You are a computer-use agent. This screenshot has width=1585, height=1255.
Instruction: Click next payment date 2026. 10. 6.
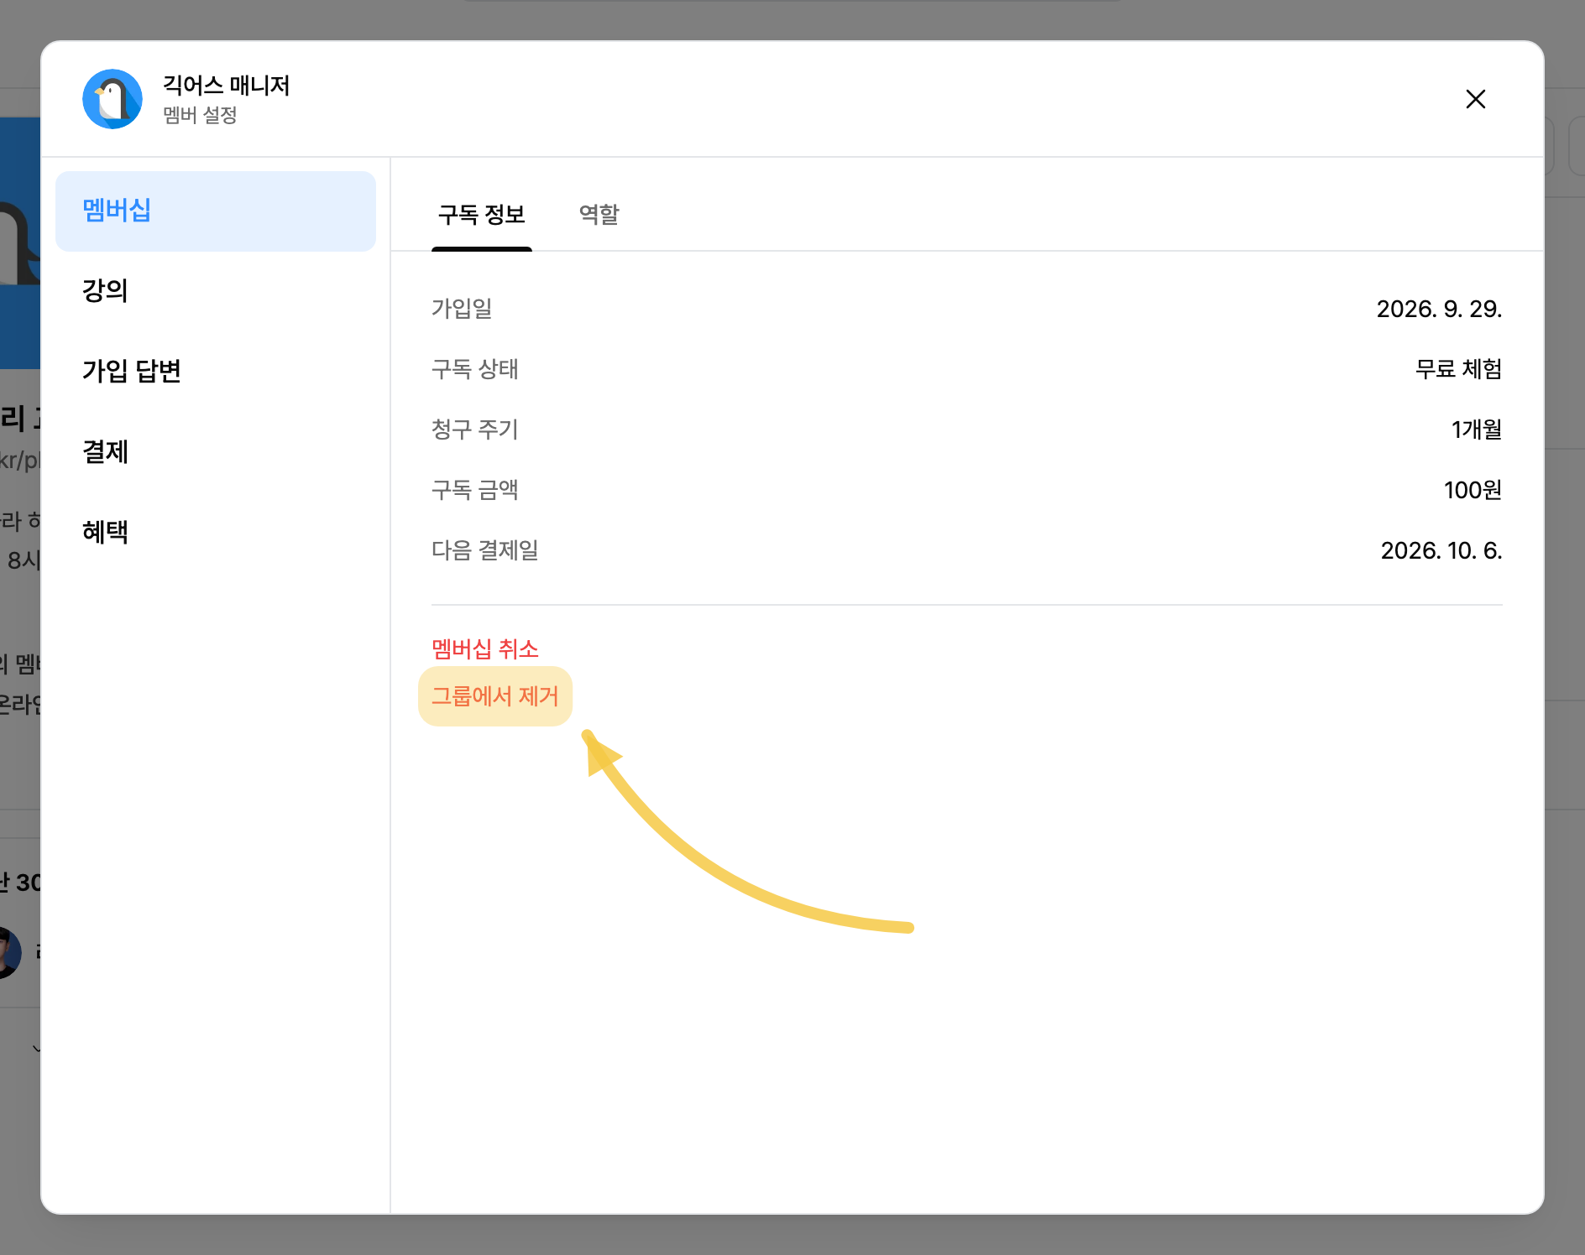coord(1441,550)
